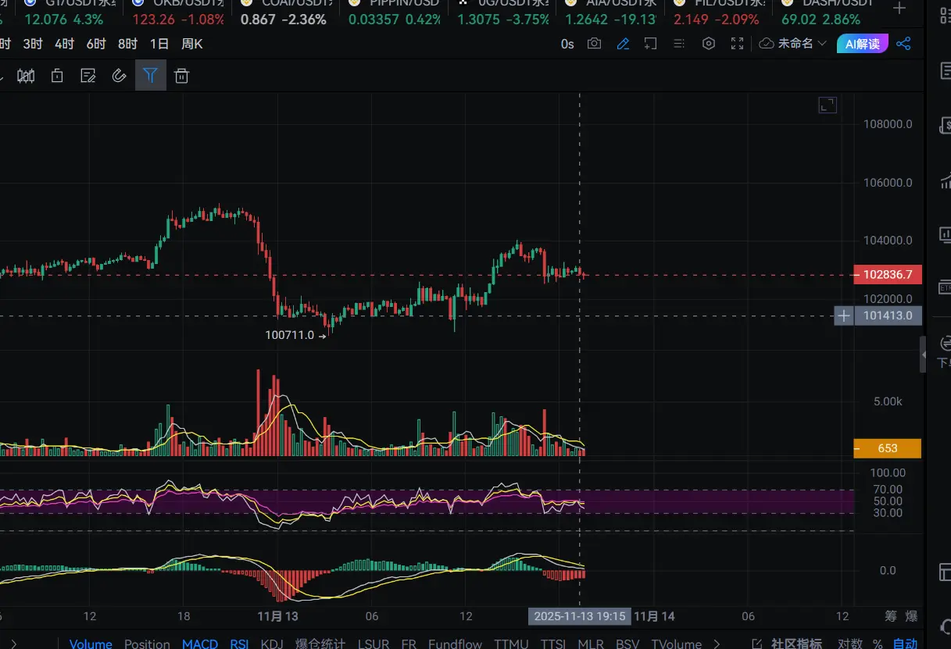Click the AI解读 button
This screenshot has height=649, width=951.
863,44
